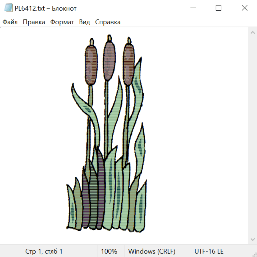Maximize the Notepad window

point(218,8)
